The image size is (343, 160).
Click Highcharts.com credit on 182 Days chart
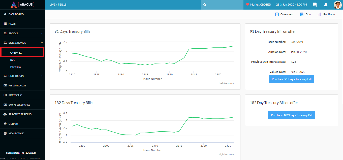point(227,154)
